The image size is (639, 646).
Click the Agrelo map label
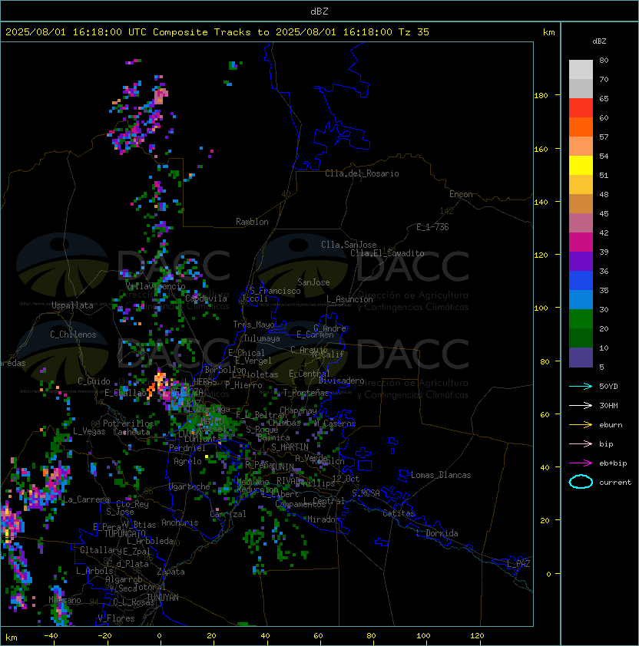(187, 461)
